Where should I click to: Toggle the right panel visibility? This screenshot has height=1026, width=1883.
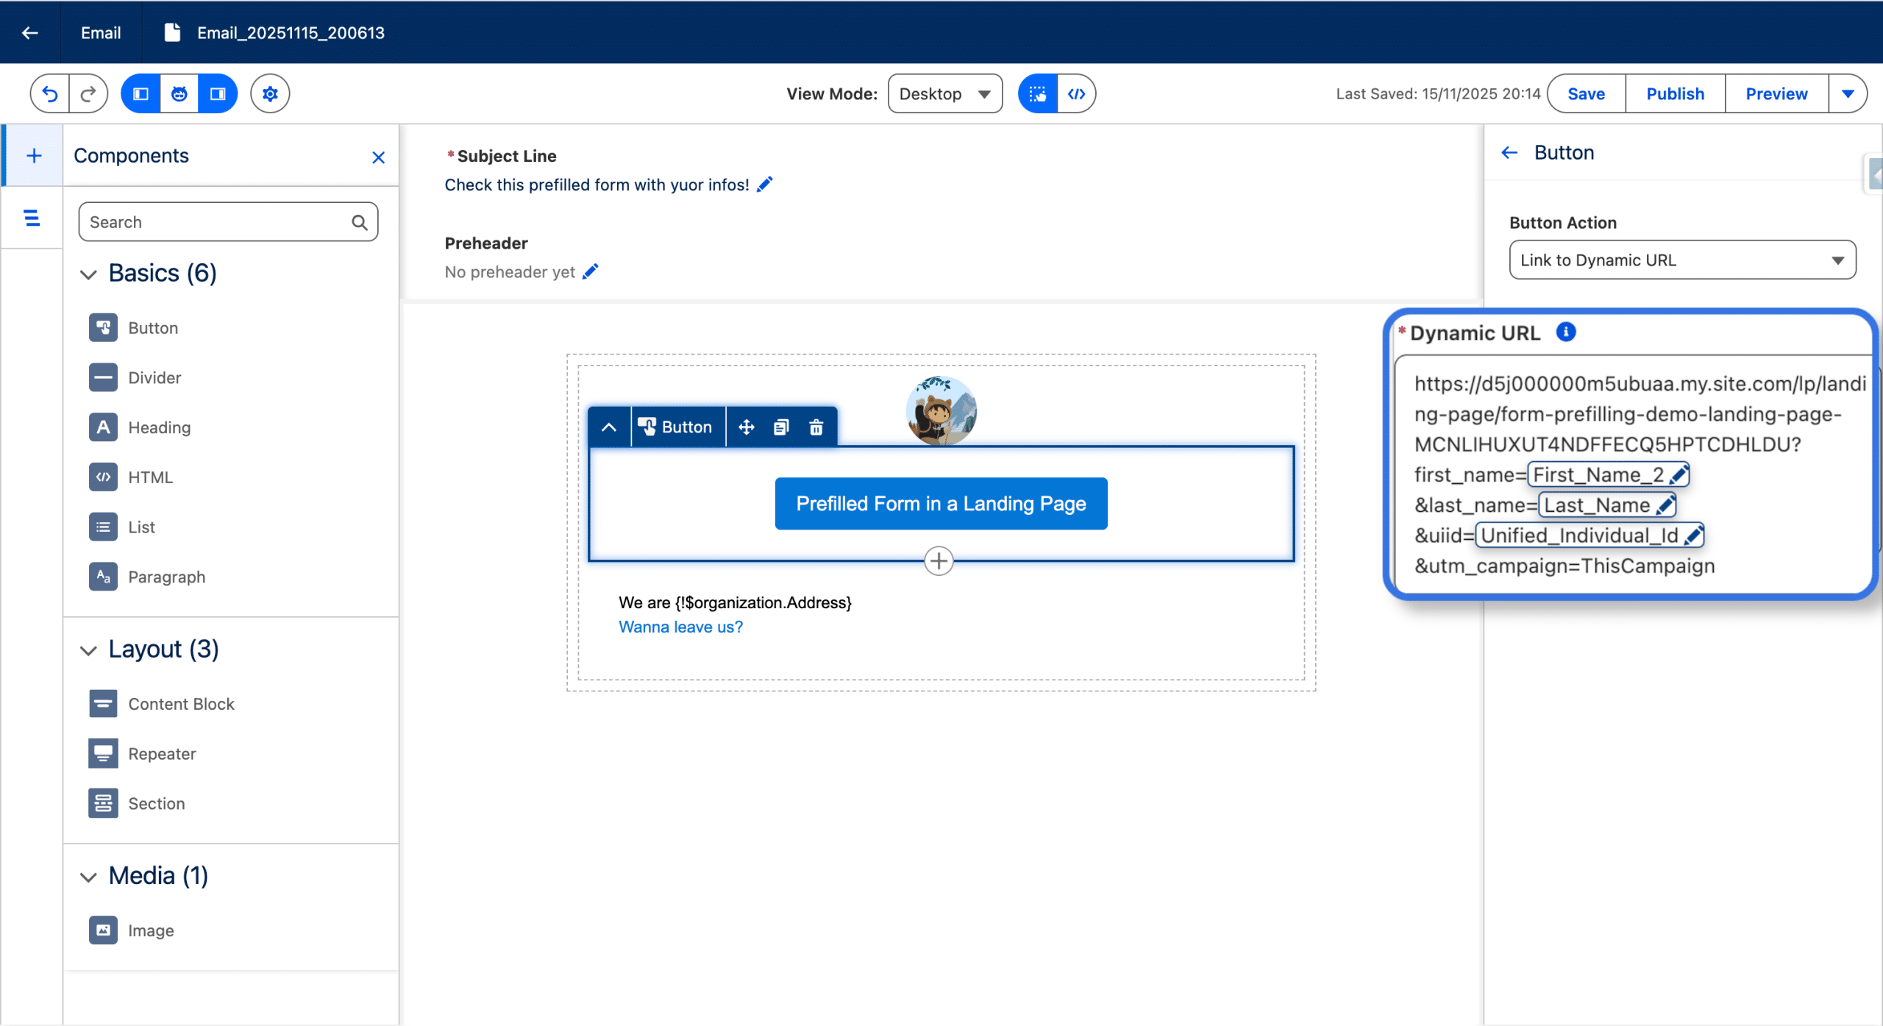[x=218, y=94]
